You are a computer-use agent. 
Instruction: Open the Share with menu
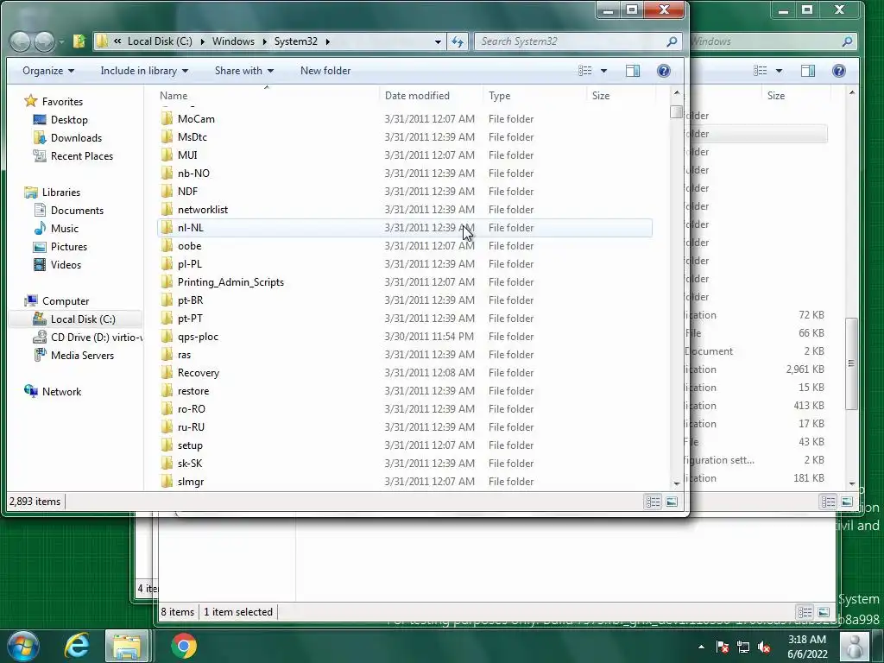244,71
